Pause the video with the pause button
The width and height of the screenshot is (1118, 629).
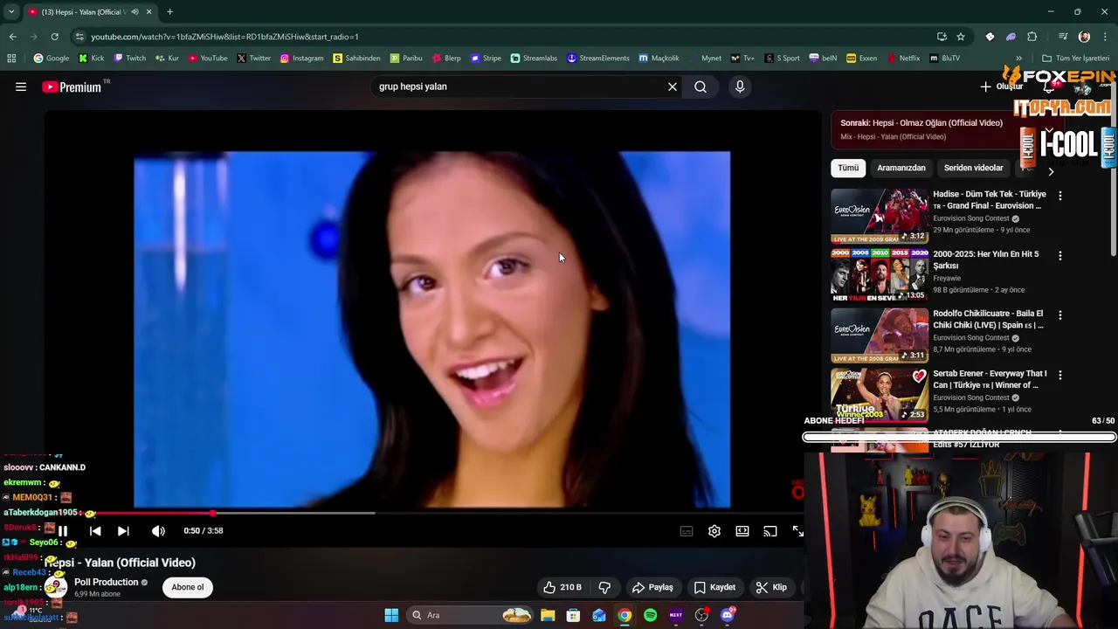click(x=63, y=531)
